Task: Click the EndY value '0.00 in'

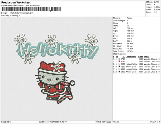Action: click(x=130, y=41)
